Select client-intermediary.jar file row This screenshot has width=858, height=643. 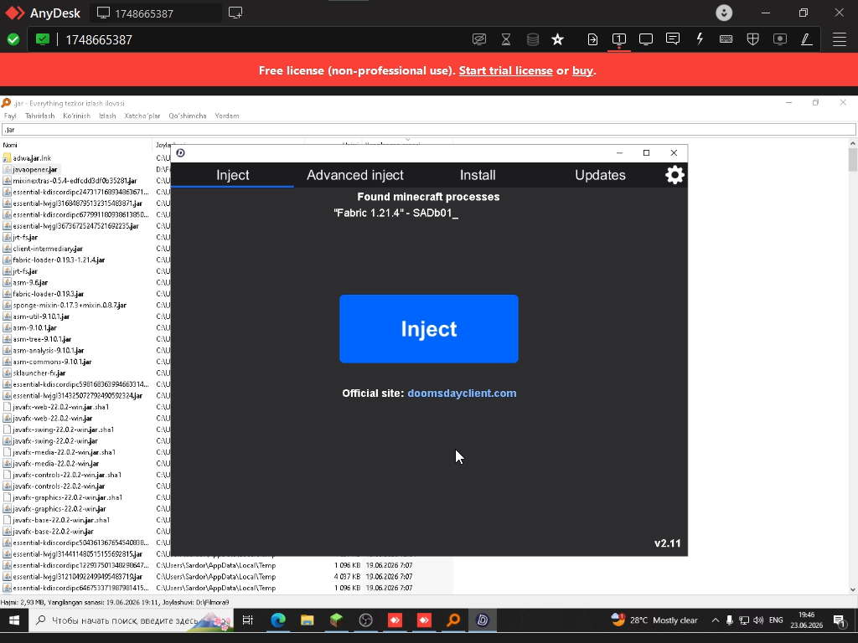tap(48, 249)
